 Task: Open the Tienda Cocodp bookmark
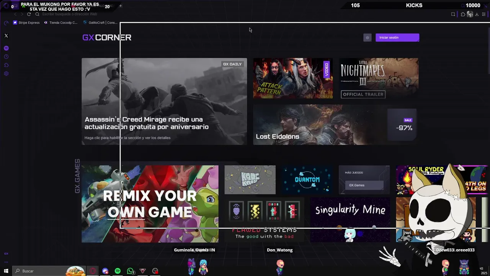pyautogui.click(x=60, y=23)
